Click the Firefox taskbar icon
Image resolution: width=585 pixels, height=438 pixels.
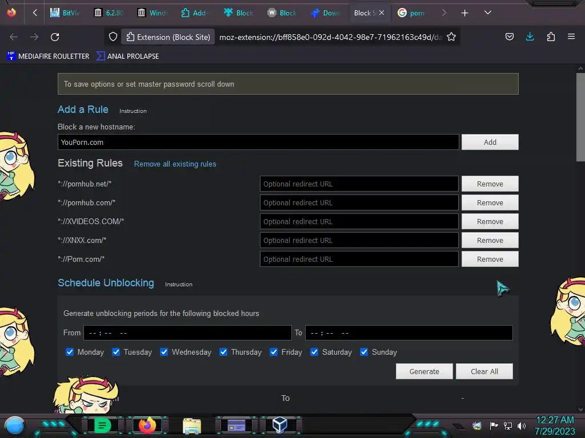point(147,425)
